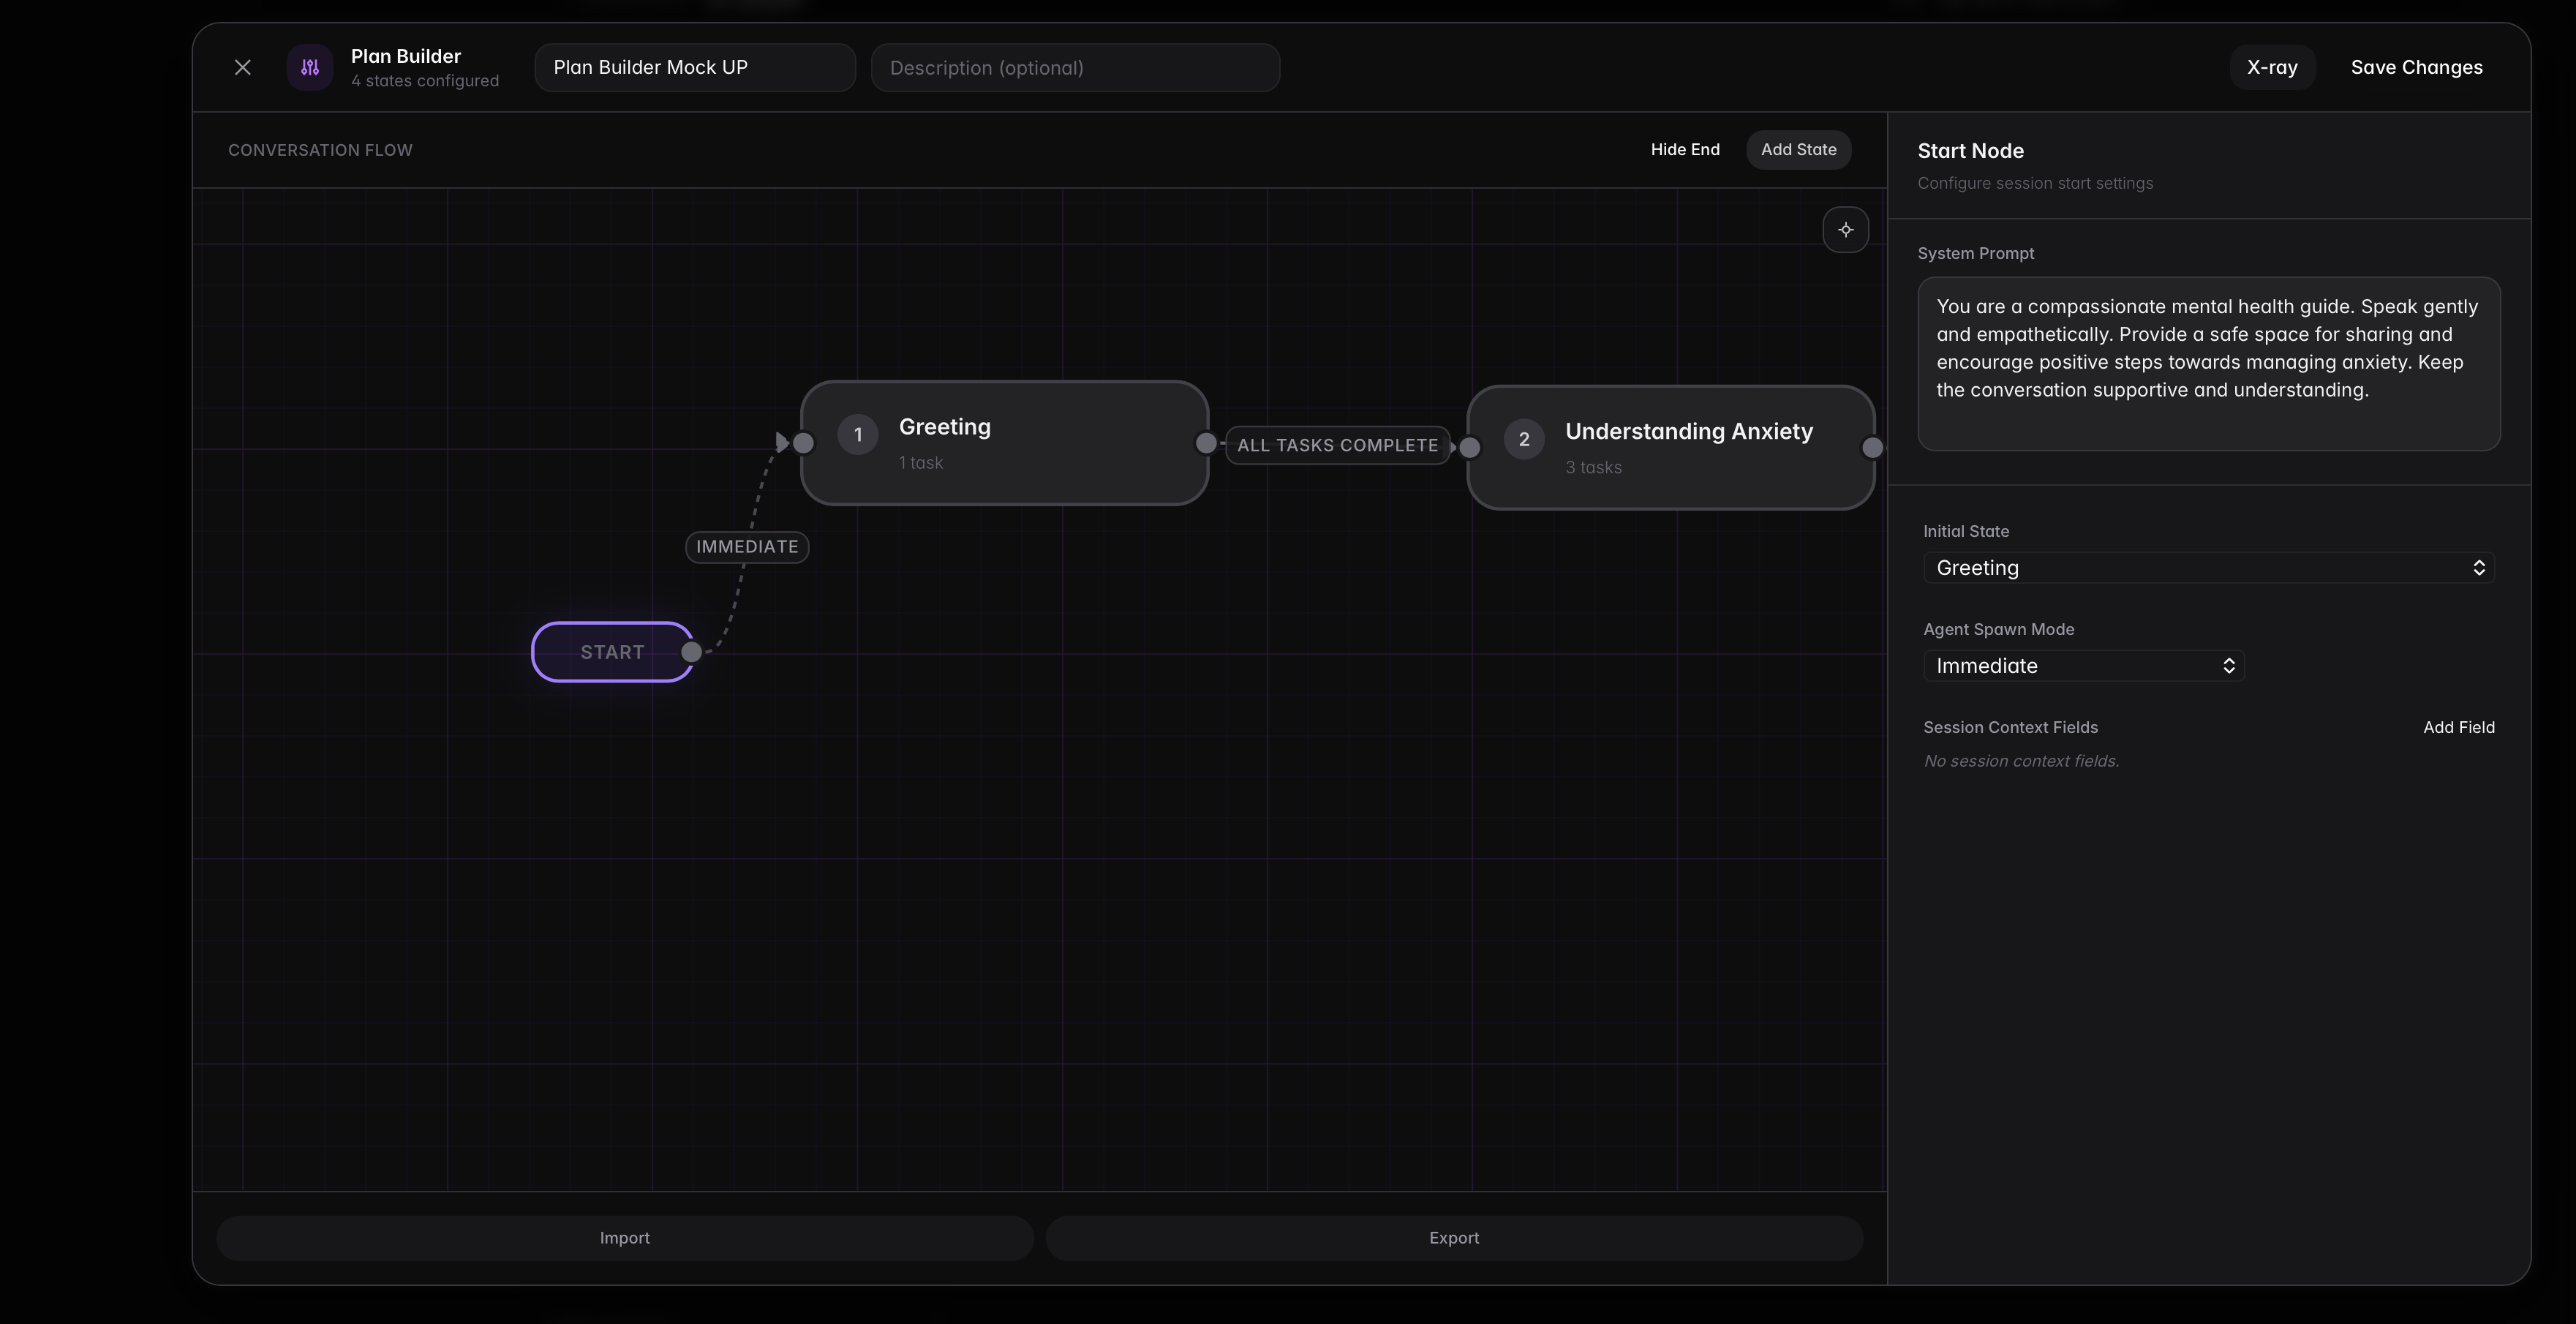Toggle Hide End in conversation flow
This screenshot has width=2576, height=1324.
[x=1685, y=150]
